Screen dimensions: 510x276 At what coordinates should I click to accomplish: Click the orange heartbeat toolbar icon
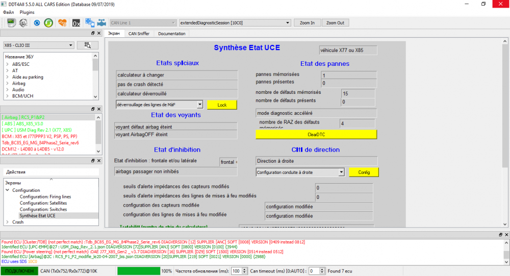coord(62,23)
